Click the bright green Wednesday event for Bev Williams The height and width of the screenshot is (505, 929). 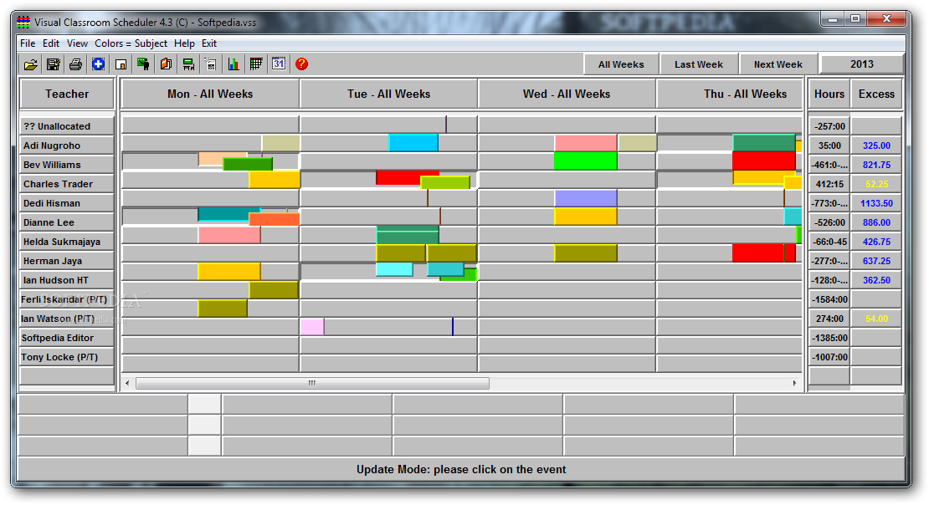(x=585, y=161)
